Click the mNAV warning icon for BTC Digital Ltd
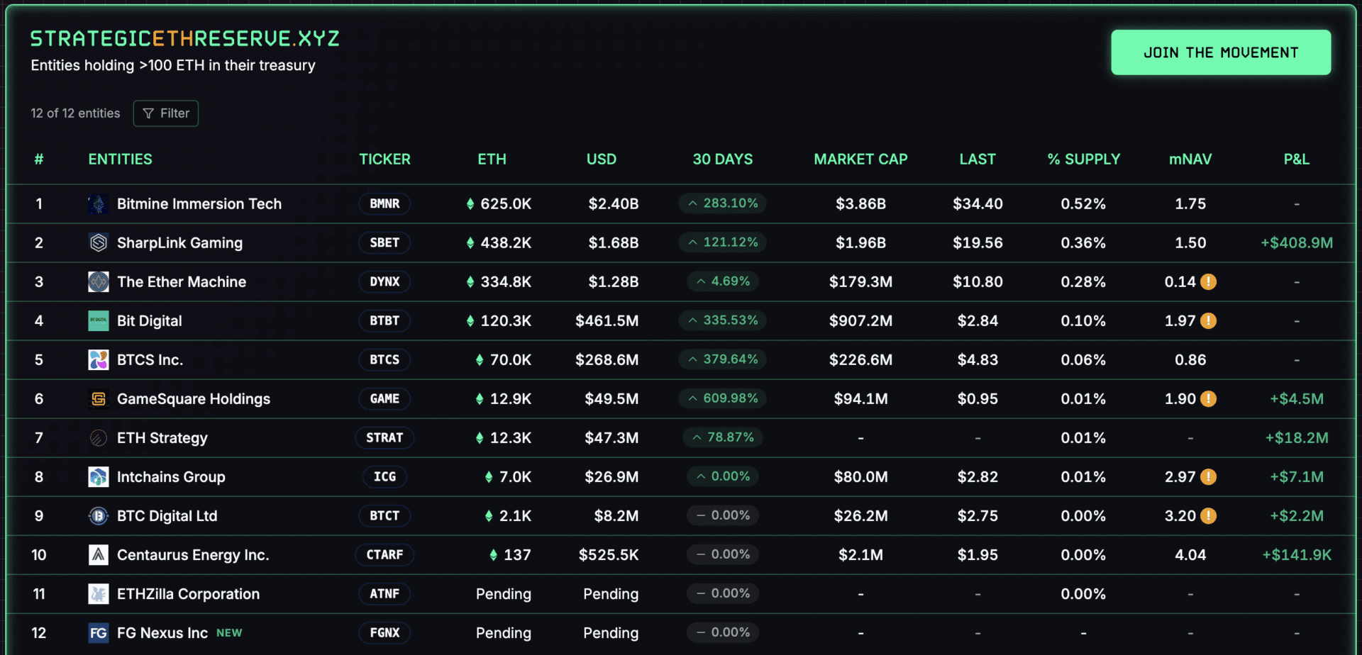Screen dimensions: 1362x655 click(1209, 516)
